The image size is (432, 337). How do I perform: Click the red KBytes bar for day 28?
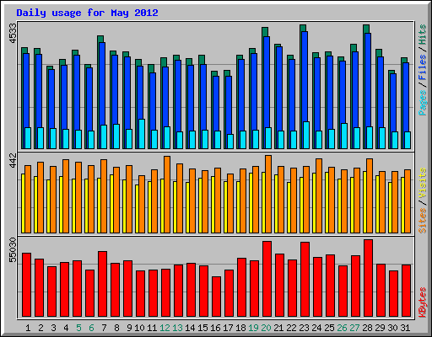pyautogui.click(x=369, y=278)
